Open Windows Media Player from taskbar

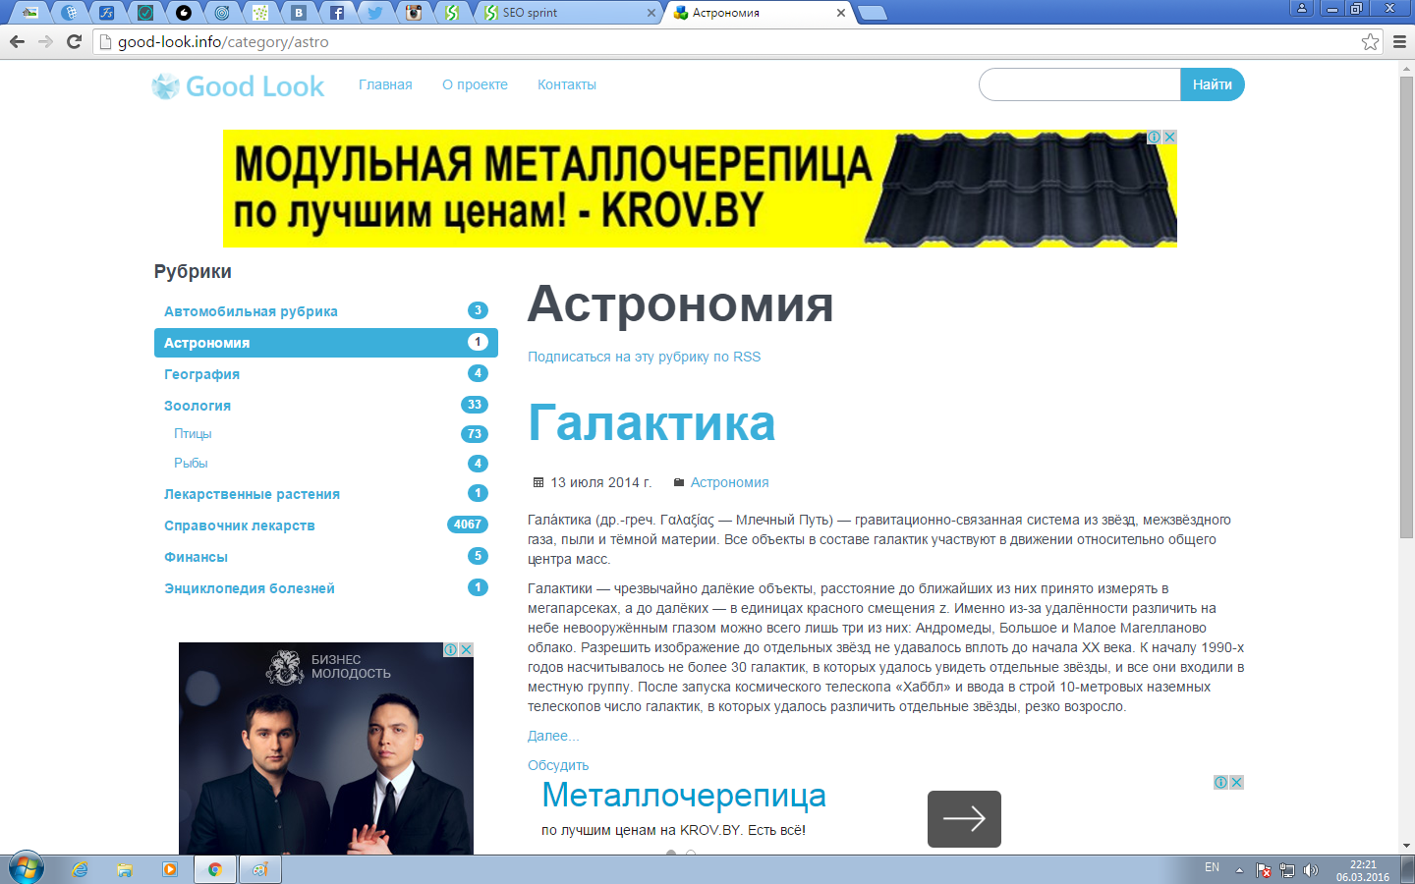click(170, 869)
